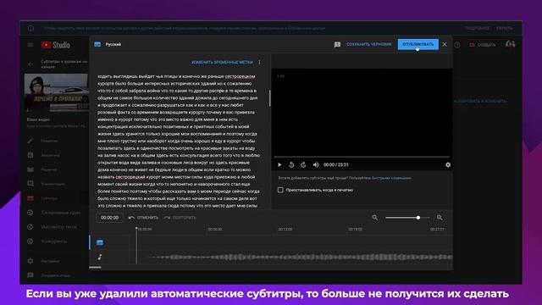Open the help question-mark icon in the header
The height and width of the screenshot is (305, 542).
click(457, 45)
